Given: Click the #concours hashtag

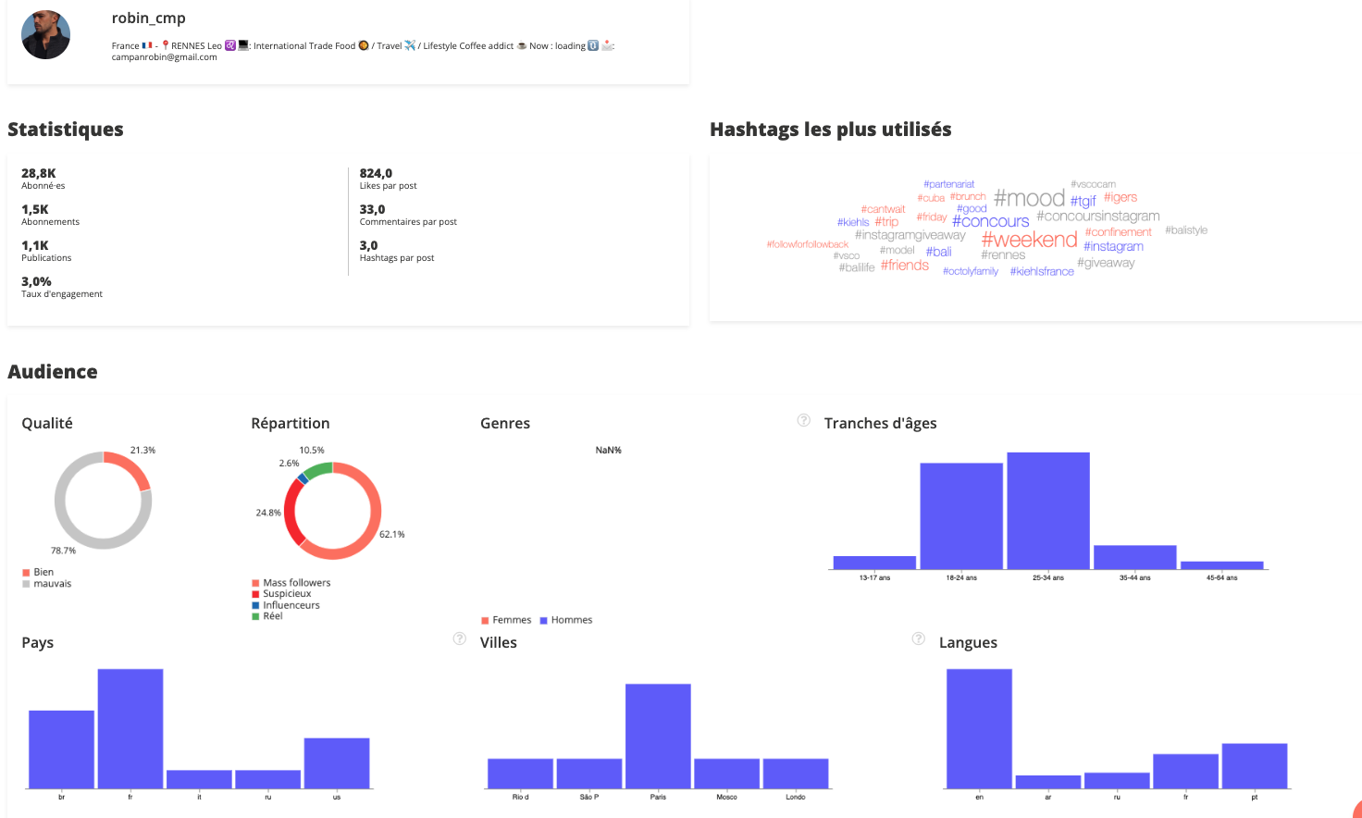Looking at the screenshot, I should [x=990, y=221].
